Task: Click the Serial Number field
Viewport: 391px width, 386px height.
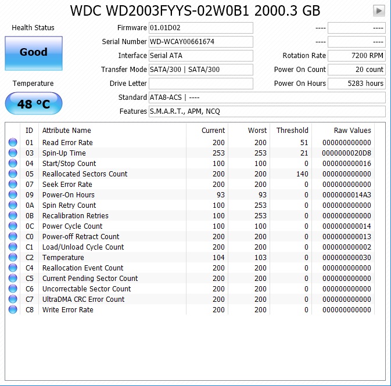Action: 201,42
